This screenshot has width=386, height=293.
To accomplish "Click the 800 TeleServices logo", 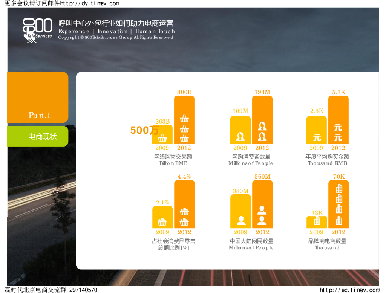I will pos(37,31).
